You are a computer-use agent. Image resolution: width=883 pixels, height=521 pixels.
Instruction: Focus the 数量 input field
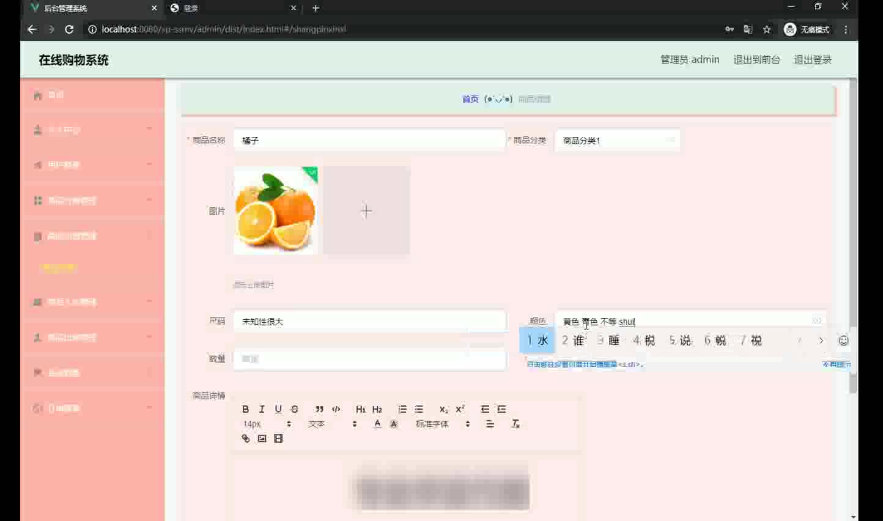tap(369, 359)
